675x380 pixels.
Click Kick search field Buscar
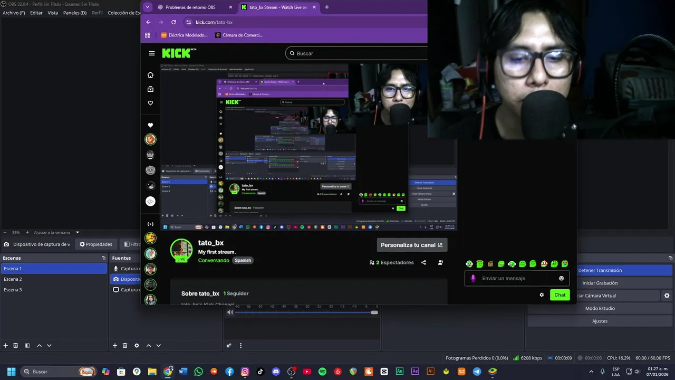[x=356, y=53]
